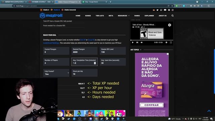
Task: Click the Number of Players field
Action: point(56,62)
